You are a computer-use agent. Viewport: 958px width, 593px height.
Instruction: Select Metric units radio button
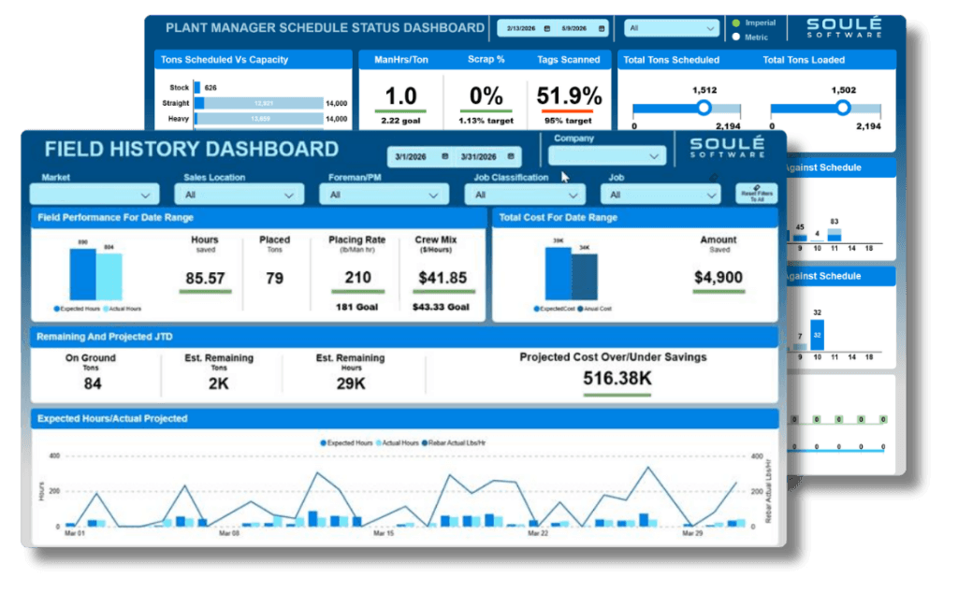coord(736,37)
